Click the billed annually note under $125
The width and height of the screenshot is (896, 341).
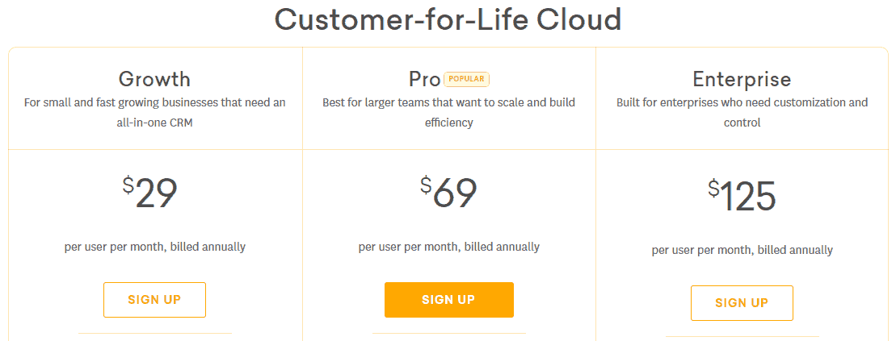pos(742,250)
